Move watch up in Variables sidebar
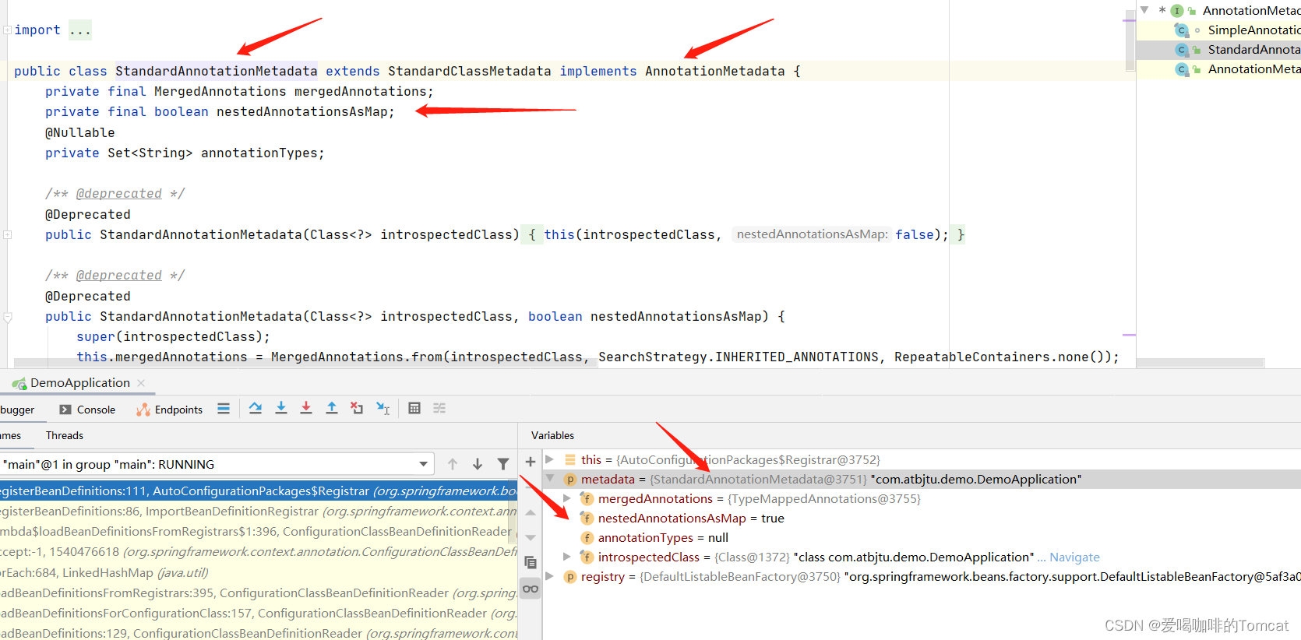 click(x=531, y=512)
